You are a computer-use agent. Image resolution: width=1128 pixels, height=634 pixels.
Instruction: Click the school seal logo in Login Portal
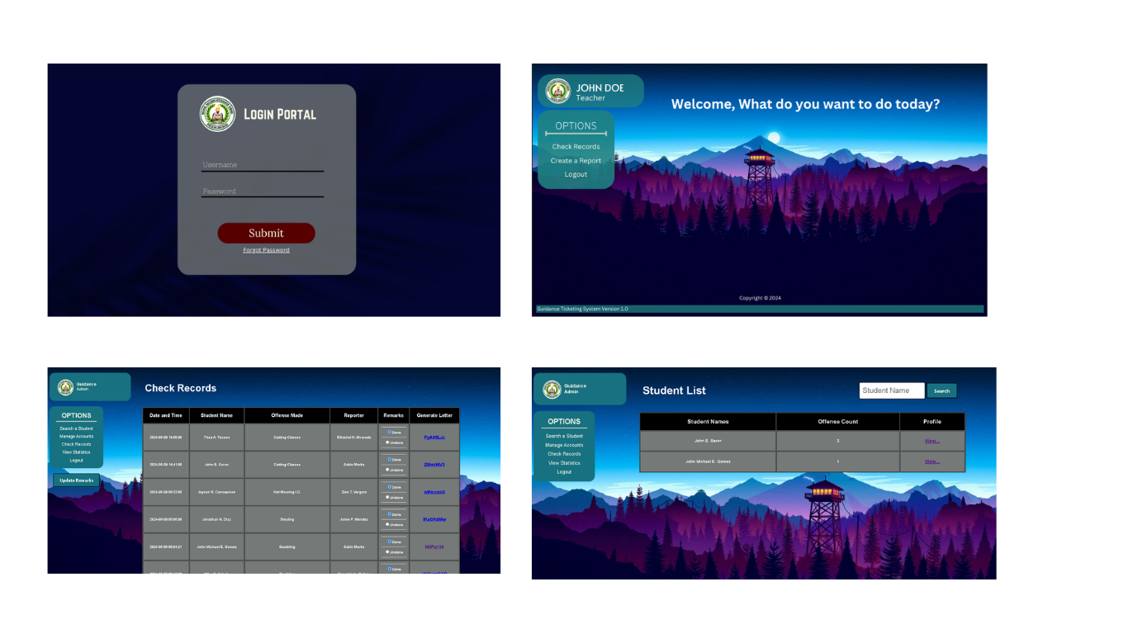point(217,114)
